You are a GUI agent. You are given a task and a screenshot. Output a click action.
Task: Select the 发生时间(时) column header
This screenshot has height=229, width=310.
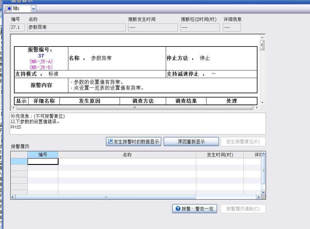220,155
